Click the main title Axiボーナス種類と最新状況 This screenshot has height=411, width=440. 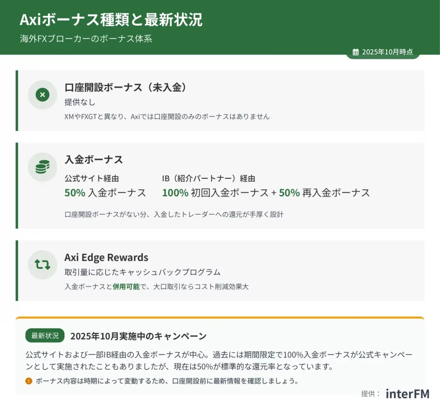pyautogui.click(x=111, y=20)
